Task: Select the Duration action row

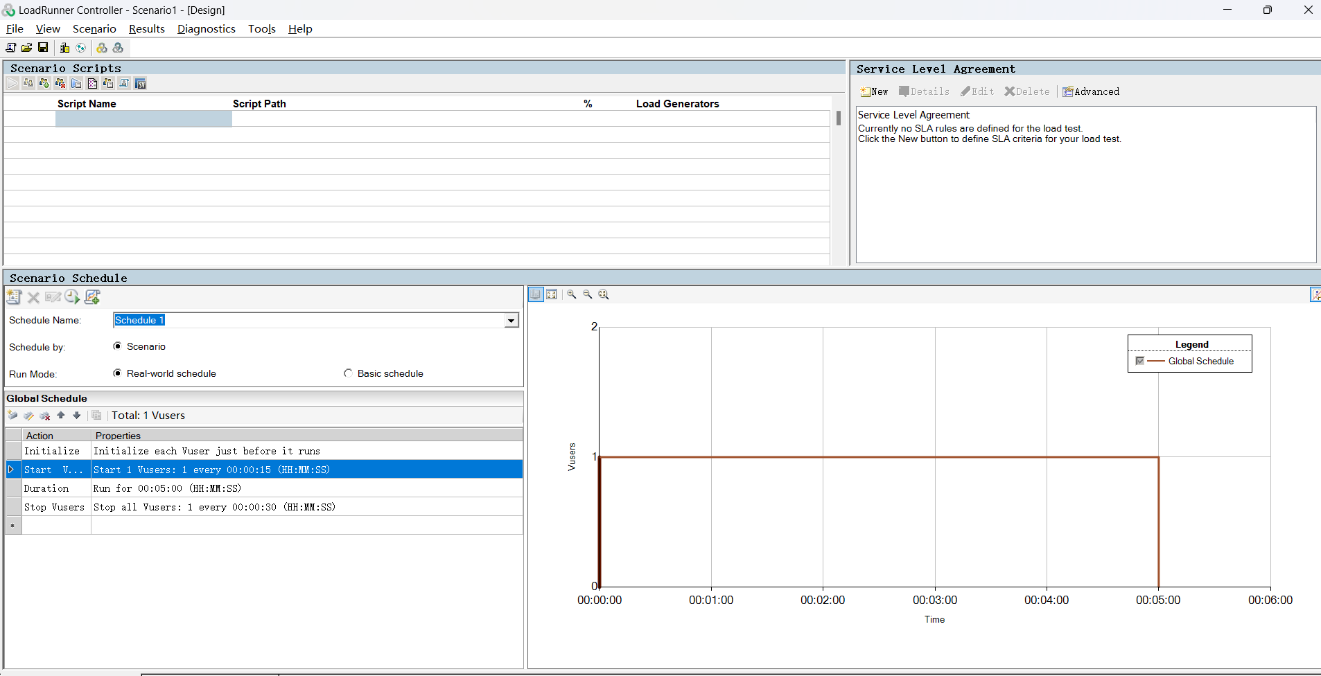Action: coord(264,488)
